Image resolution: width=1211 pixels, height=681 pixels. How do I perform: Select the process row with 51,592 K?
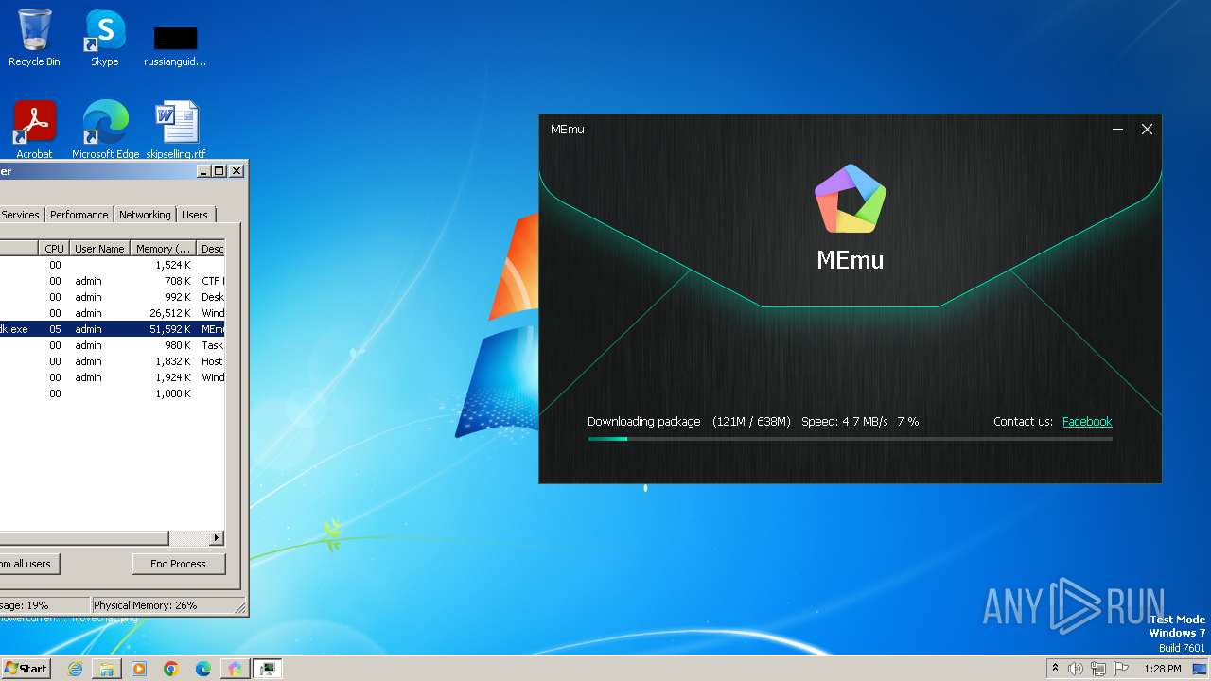112,329
